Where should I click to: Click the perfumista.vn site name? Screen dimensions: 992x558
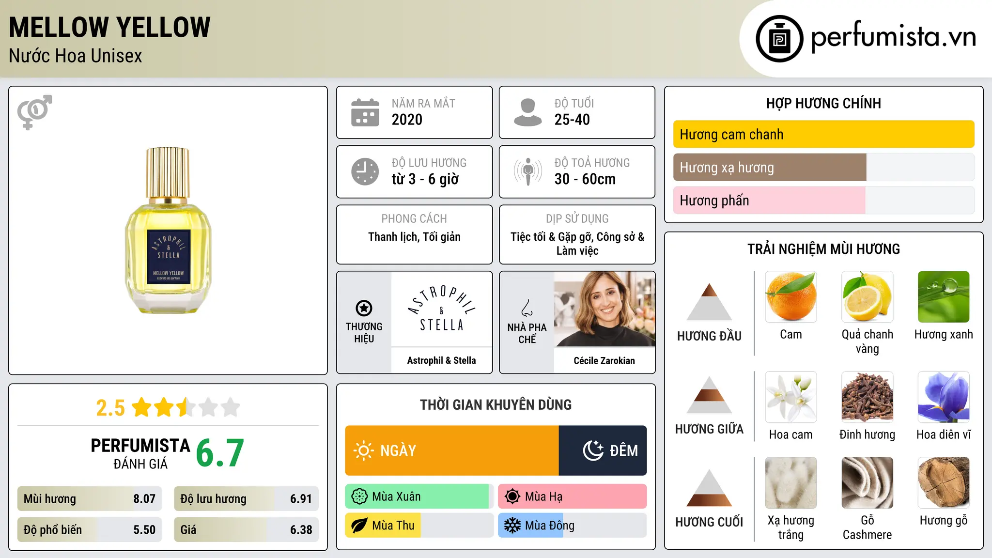point(893,37)
